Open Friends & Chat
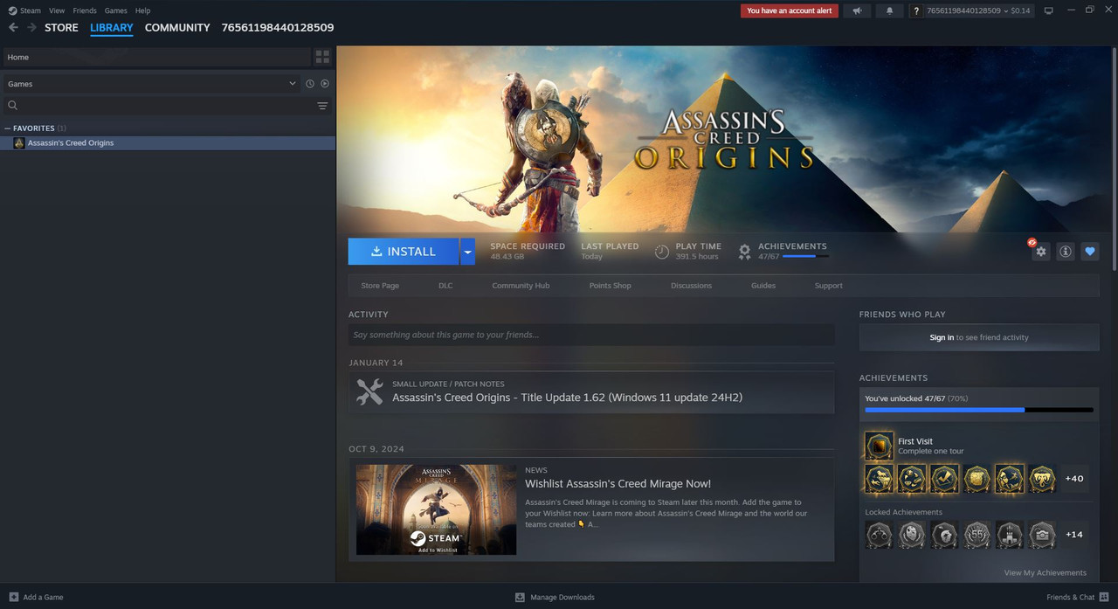The height and width of the screenshot is (609, 1118). [1078, 598]
